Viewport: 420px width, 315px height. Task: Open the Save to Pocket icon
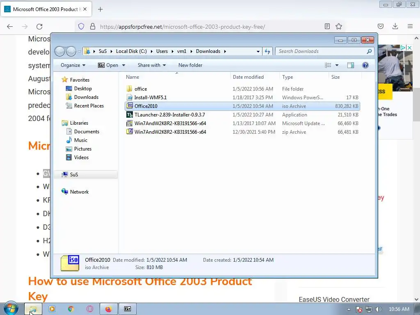pyautogui.click(x=381, y=26)
